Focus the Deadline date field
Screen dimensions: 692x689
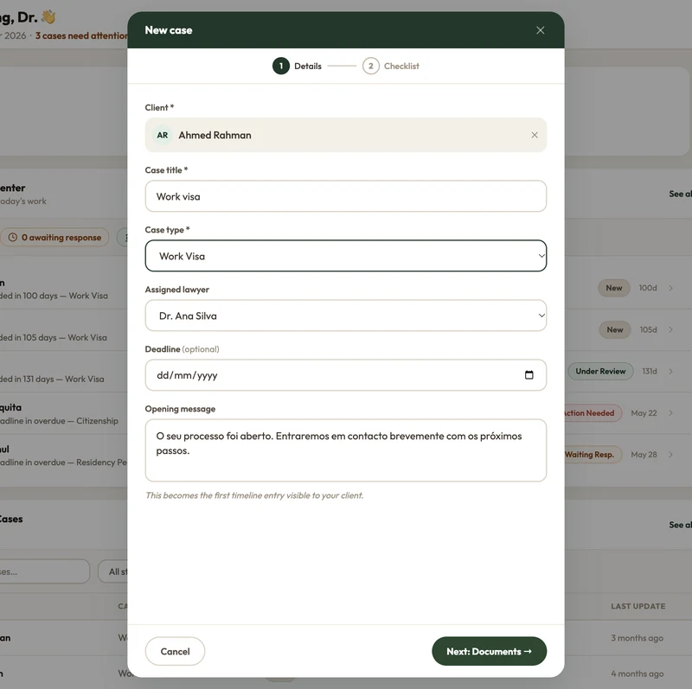point(345,375)
